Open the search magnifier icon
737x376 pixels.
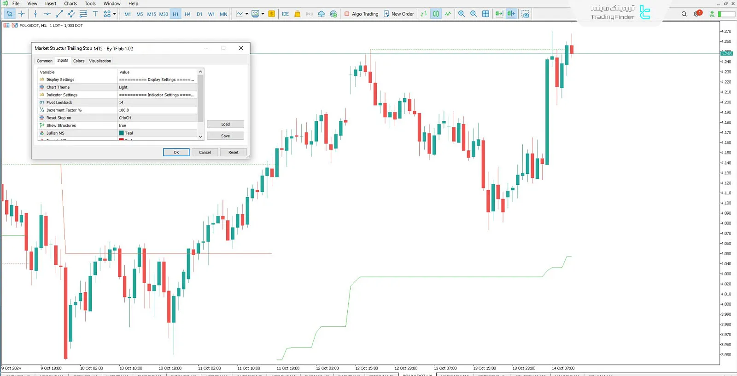684,14
